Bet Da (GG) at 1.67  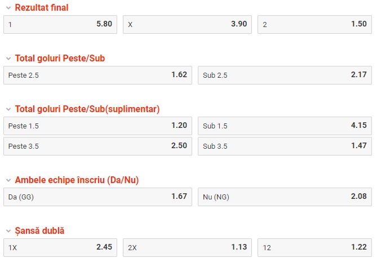(97, 197)
